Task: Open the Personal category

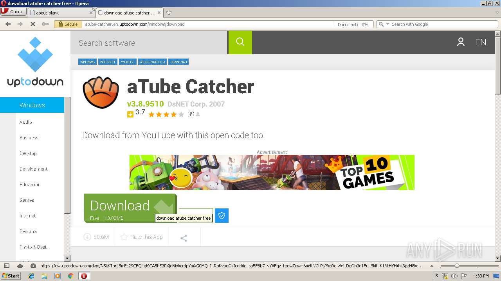Action: (29, 231)
